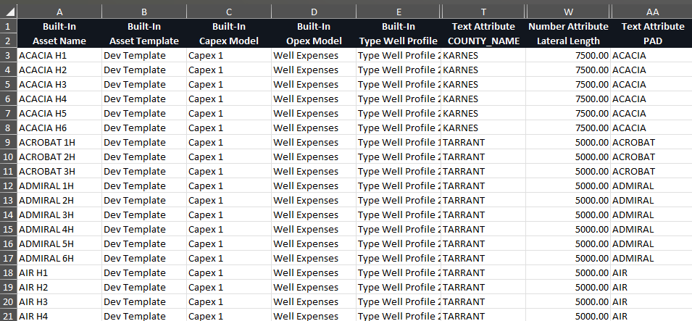This screenshot has width=692, height=321.
Task: Select column B header
Action: coord(144,12)
